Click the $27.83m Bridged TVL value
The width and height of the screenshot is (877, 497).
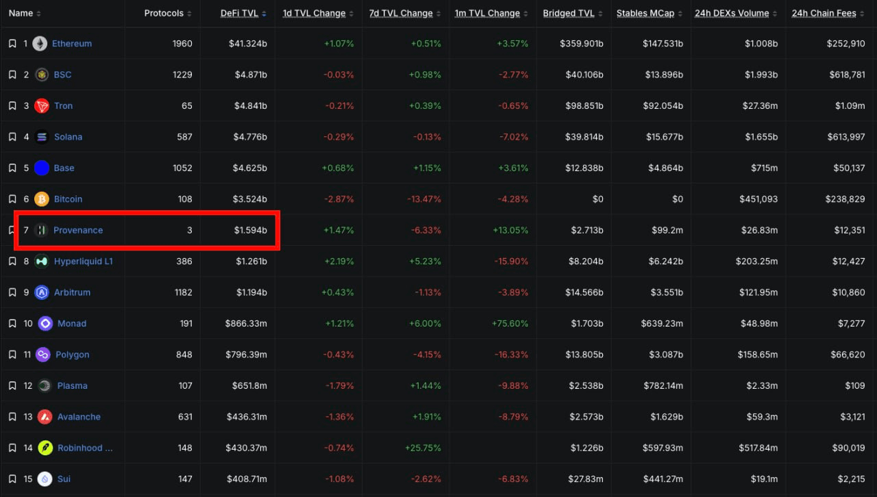[x=584, y=479]
